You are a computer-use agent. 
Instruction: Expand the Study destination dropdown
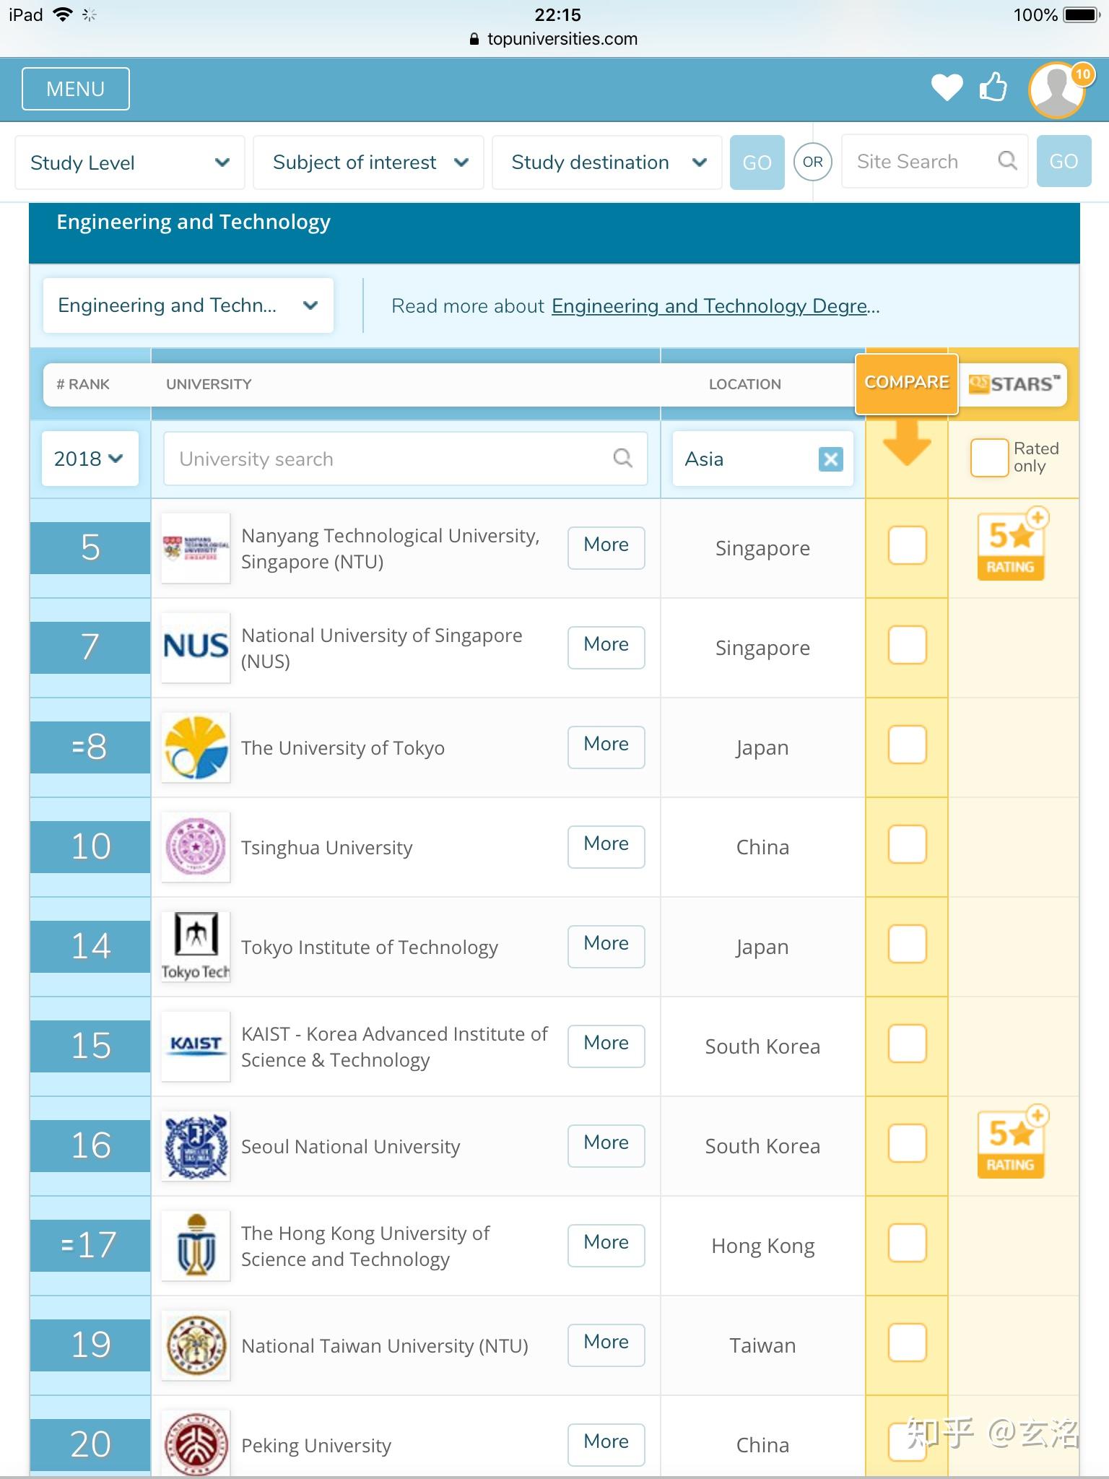[606, 162]
